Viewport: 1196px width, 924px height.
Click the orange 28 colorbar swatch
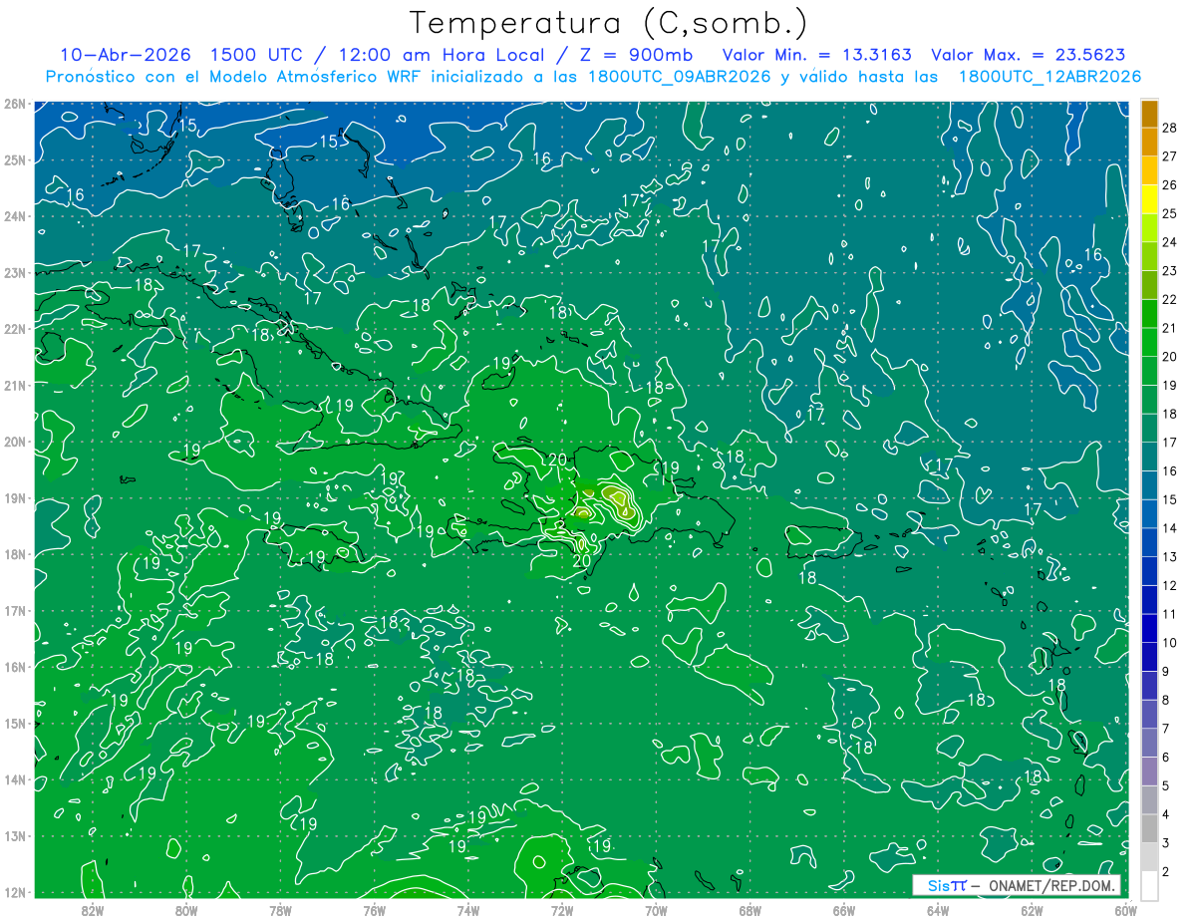(x=1149, y=114)
